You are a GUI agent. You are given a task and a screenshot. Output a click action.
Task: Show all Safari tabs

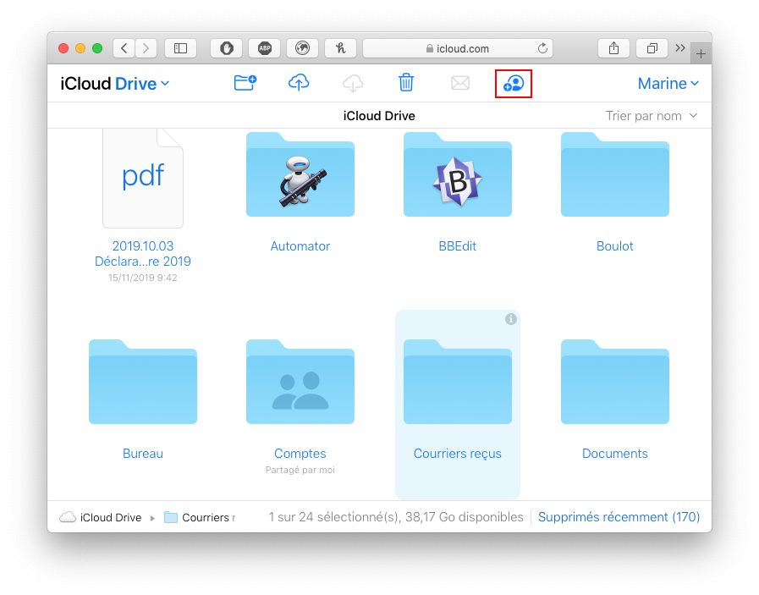(x=651, y=48)
